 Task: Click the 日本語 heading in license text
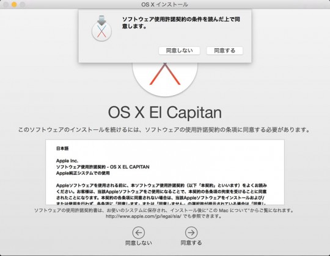click(62, 148)
